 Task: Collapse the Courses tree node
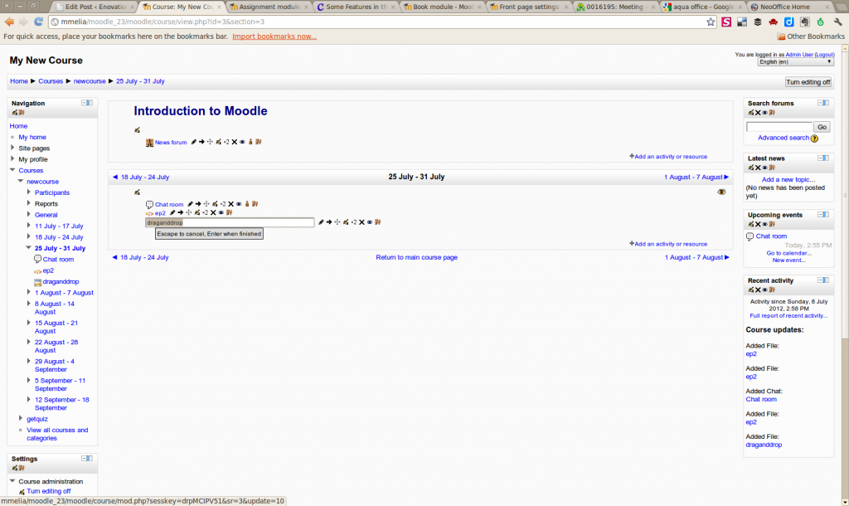coord(12,170)
